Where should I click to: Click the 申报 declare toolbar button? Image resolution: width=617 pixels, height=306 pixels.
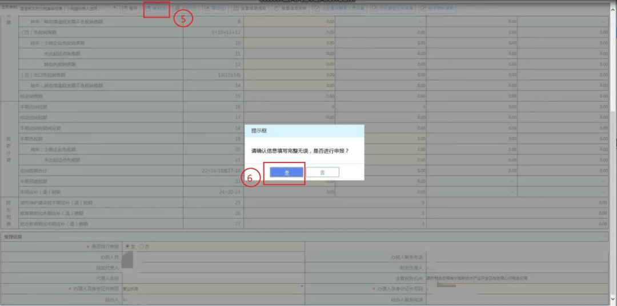(x=156, y=9)
